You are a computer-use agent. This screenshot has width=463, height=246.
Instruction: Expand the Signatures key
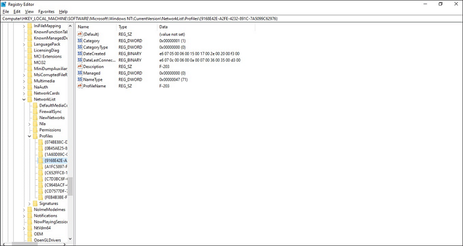click(x=29, y=204)
